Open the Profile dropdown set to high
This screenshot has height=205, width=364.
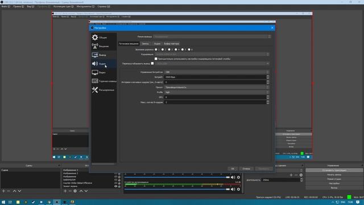click(x=217, y=92)
